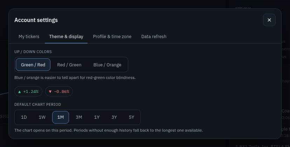Click the Account settings title
The image size is (290, 147).
tap(36, 20)
